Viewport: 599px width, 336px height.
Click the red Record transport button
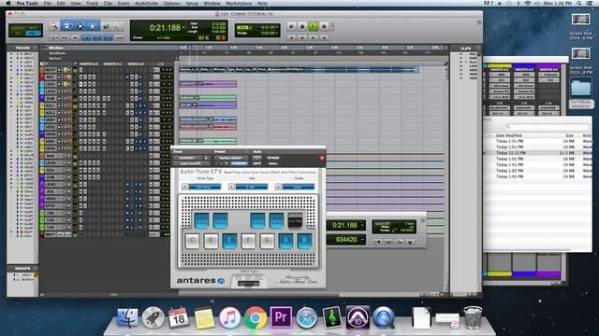tap(325, 26)
